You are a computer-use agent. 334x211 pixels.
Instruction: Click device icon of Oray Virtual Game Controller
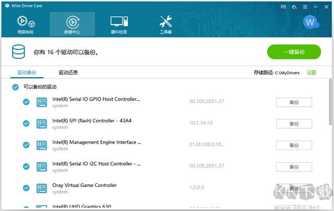42,188
